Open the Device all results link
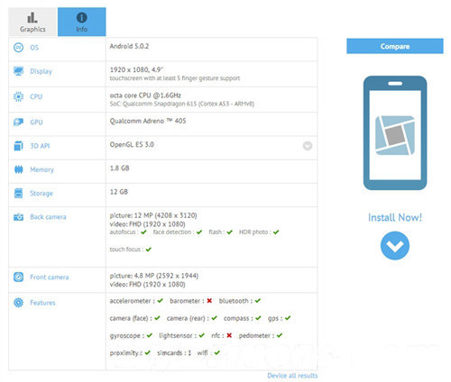Screen dimensions: 451x382 (x=292, y=376)
